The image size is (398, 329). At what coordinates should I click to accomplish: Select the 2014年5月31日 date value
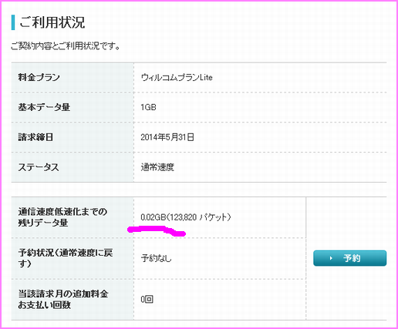[x=167, y=137]
